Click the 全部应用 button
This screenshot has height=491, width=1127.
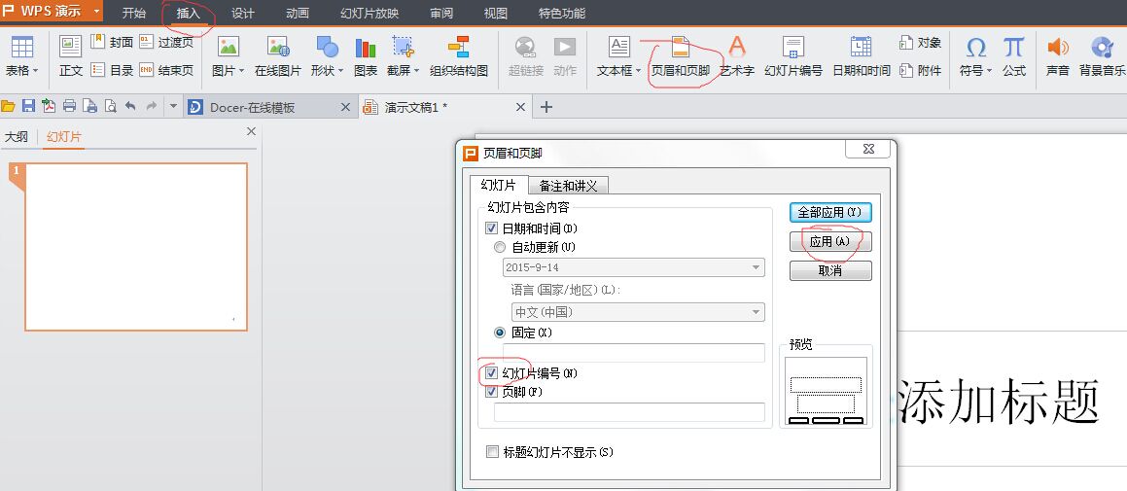click(x=830, y=212)
